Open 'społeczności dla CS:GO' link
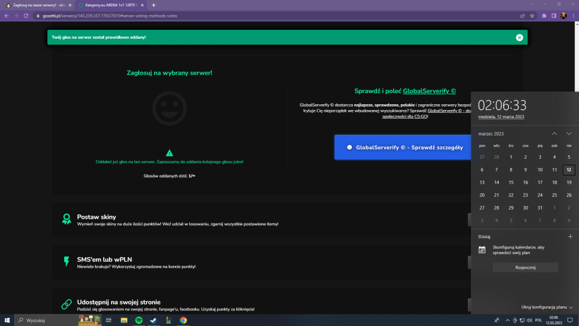Image resolution: width=579 pixels, height=326 pixels. [405, 116]
